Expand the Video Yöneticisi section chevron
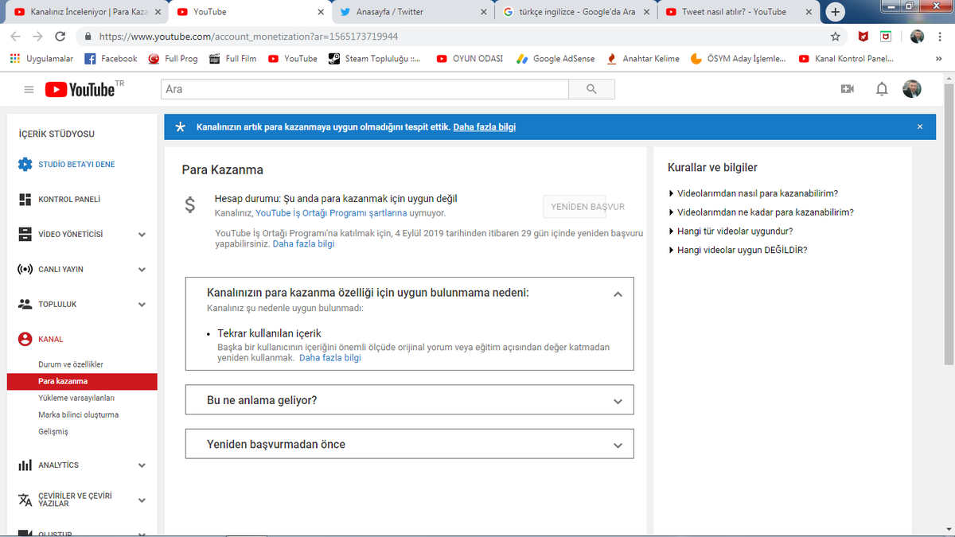This screenshot has width=955, height=537. [x=142, y=235]
